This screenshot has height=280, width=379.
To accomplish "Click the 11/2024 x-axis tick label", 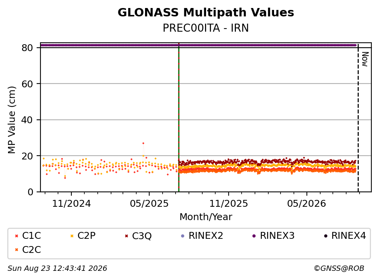I will coord(71,204).
